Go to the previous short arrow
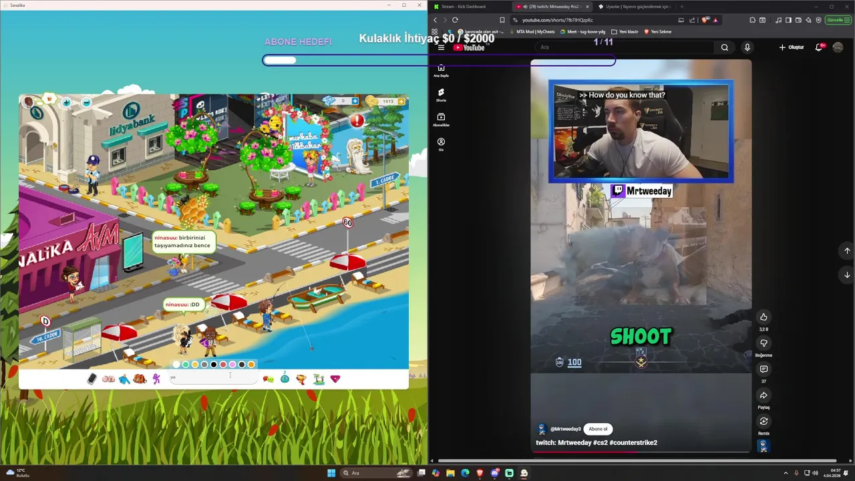Screen dimensions: 855x481 (847, 251)
